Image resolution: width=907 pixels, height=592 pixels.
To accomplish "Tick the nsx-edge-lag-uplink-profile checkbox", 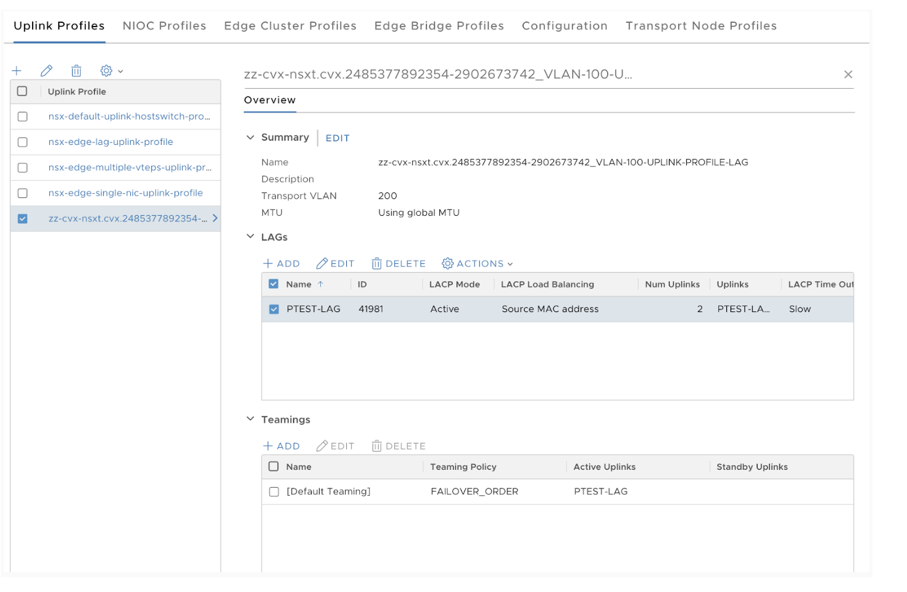I will coord(23,142).
